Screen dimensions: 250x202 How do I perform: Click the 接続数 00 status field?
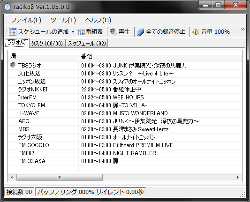coord(19,192)
